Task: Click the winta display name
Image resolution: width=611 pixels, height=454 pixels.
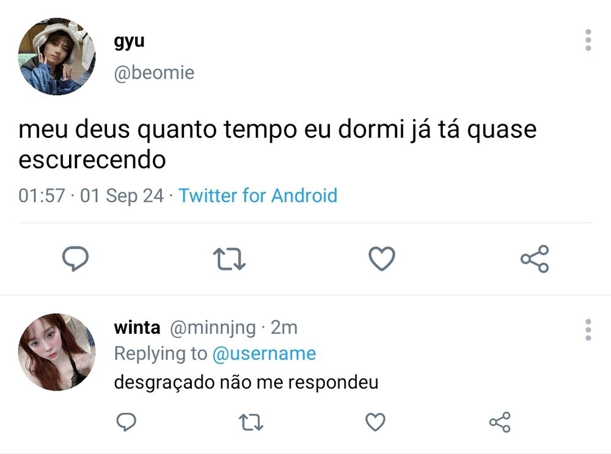Action: click(137, 328)
